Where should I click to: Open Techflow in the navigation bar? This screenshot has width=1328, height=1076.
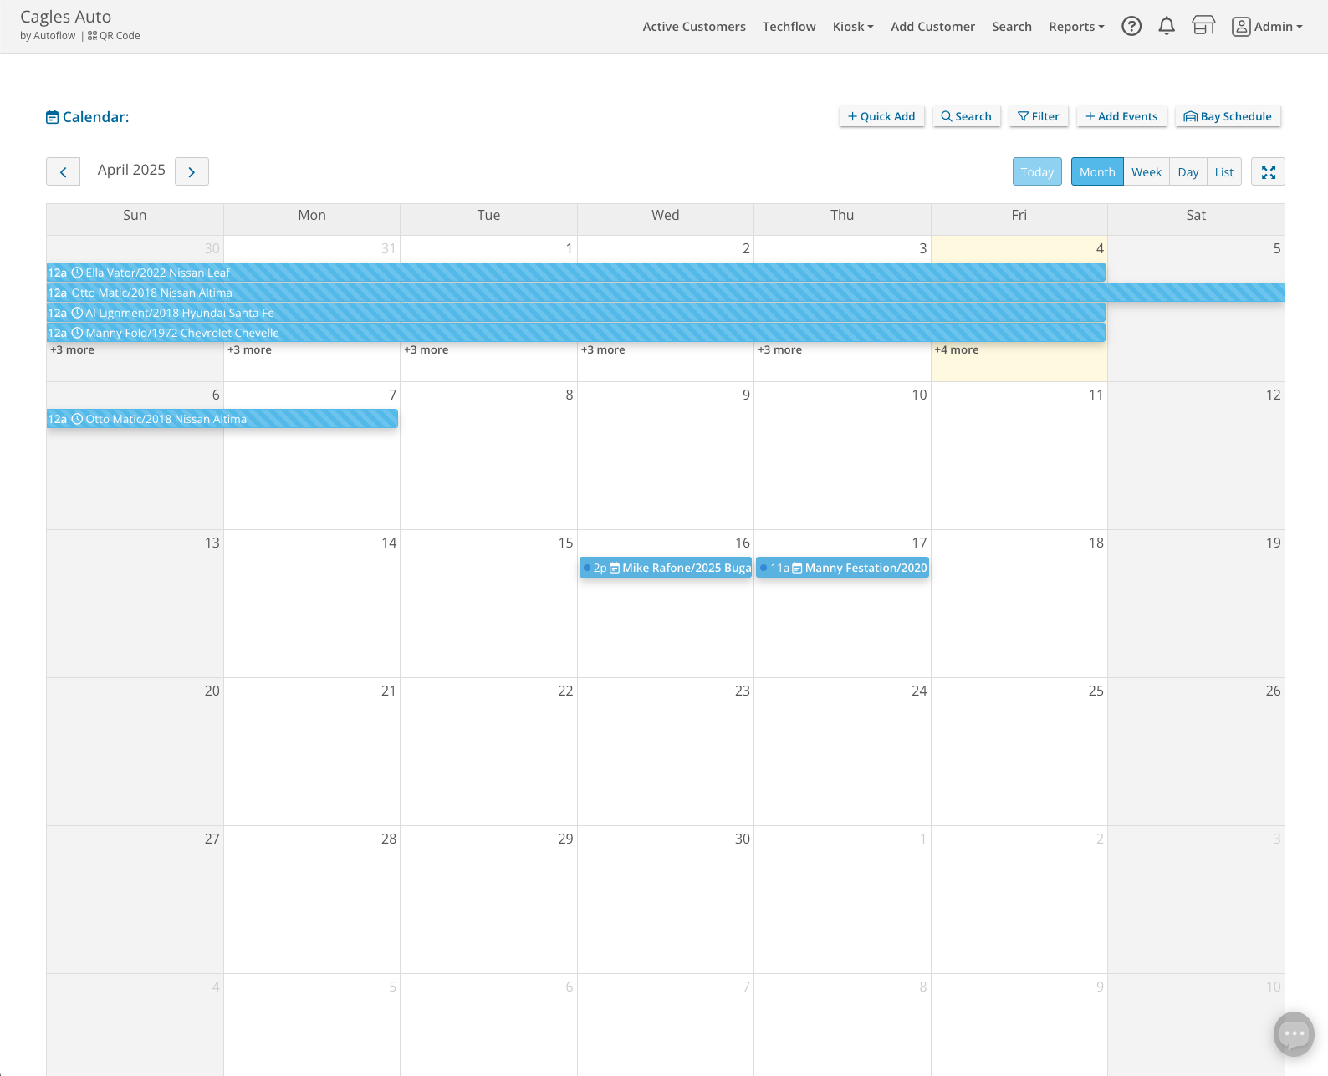pyautogui.click(x=789, y=27)
